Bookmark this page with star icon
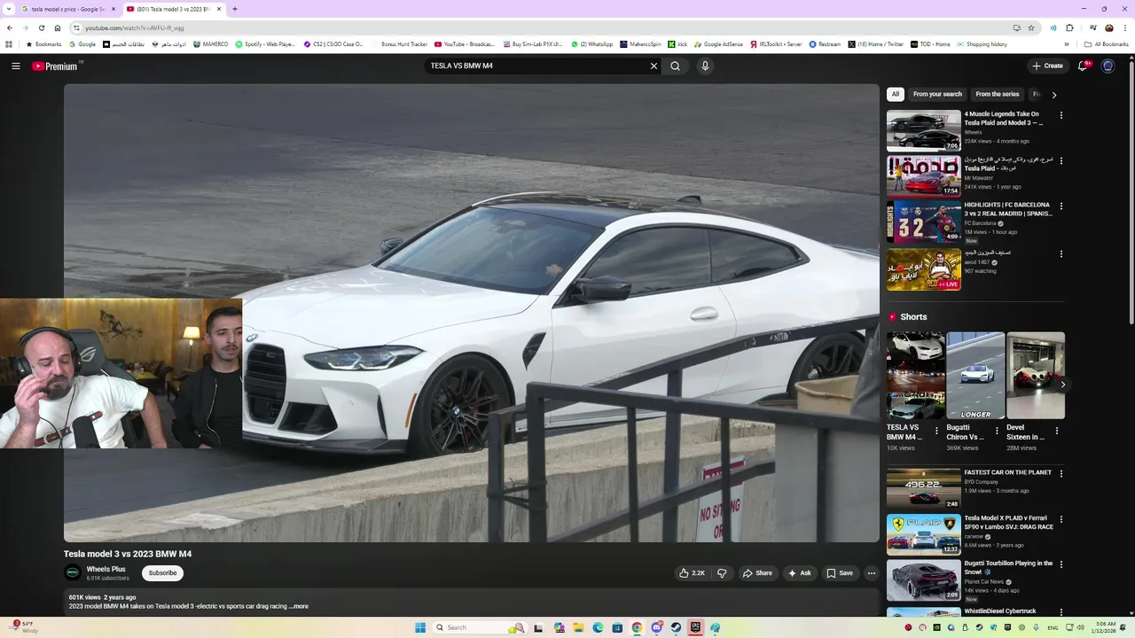Viewport: 1135px width, 638px height. [x=1031, y=27]
